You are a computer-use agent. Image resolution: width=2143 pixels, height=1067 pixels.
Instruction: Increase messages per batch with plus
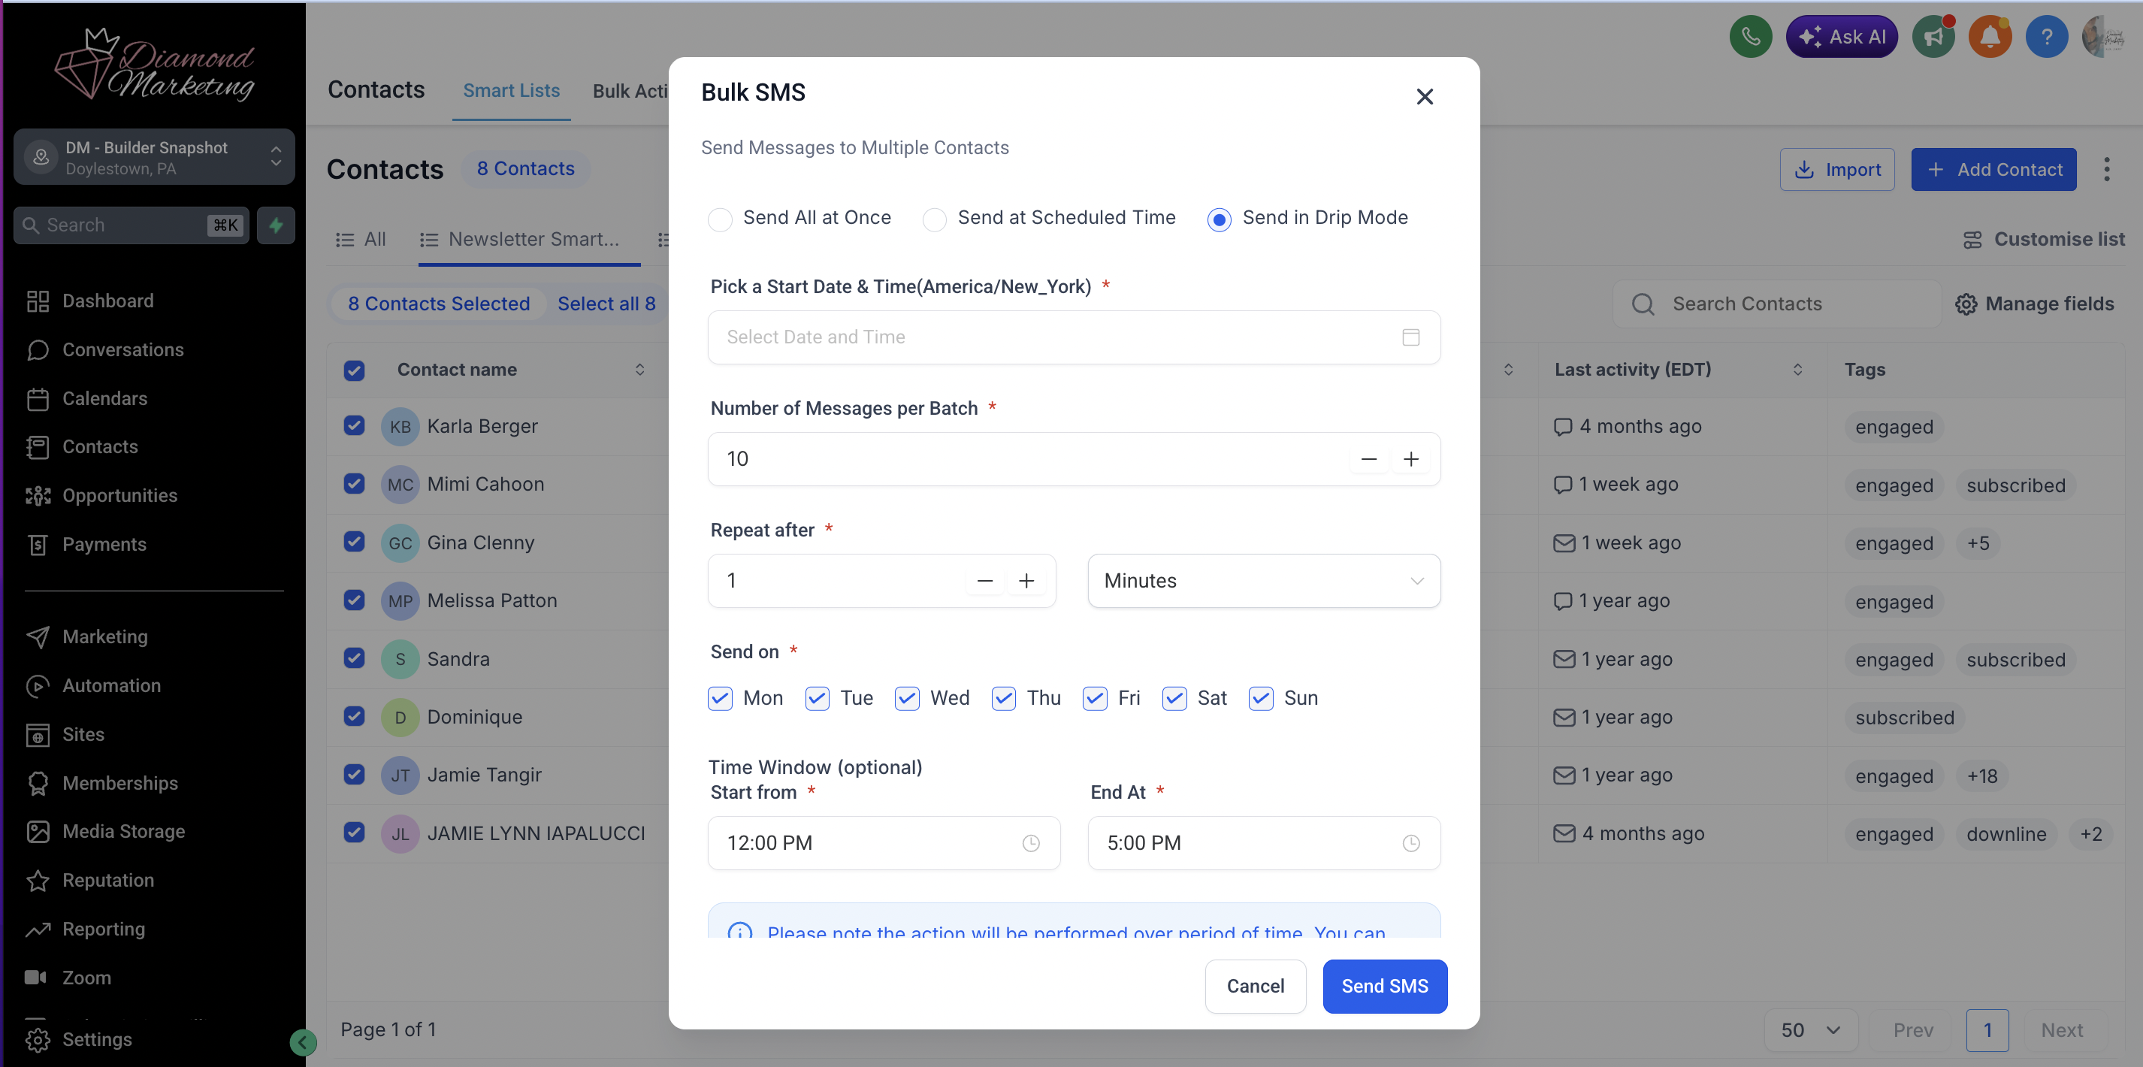[x=1411, y=459]
